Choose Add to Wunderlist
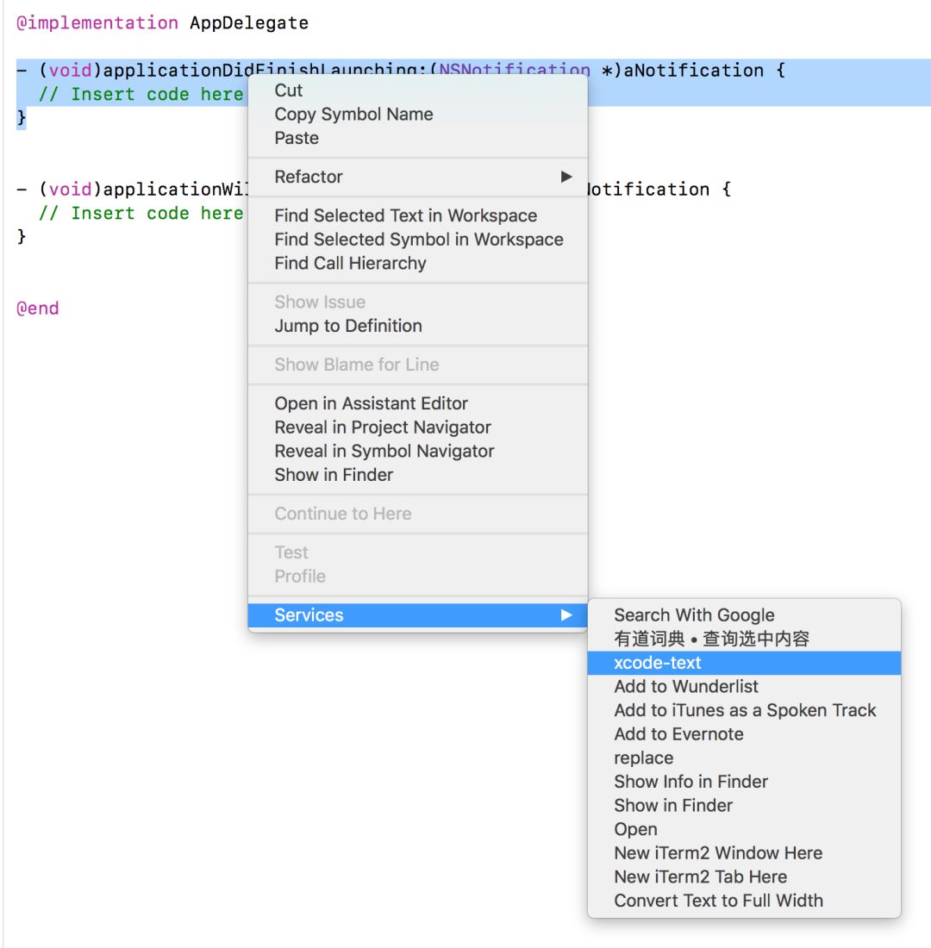 coord(686,687)
